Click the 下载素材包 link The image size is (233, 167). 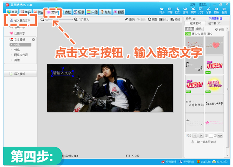click(215, 18)
